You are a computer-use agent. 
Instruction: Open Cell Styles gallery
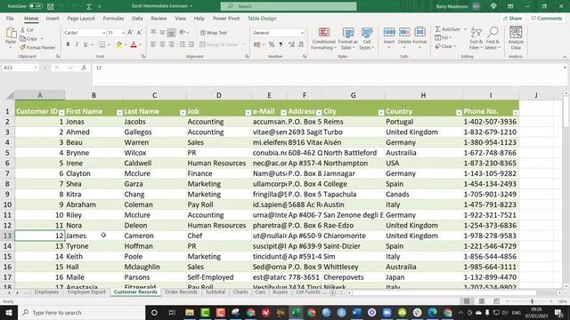[366, 38]
